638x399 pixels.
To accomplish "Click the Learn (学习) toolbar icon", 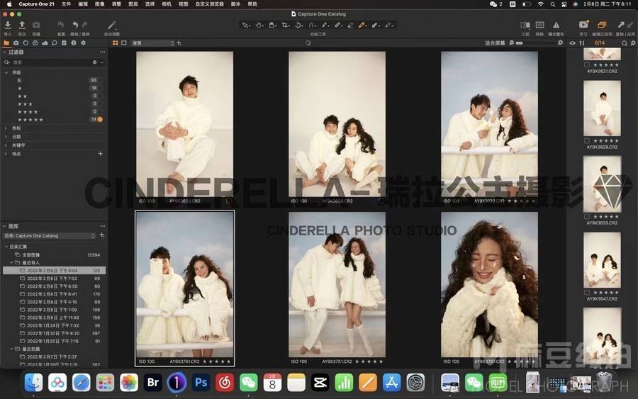I will tap(583, 26).
